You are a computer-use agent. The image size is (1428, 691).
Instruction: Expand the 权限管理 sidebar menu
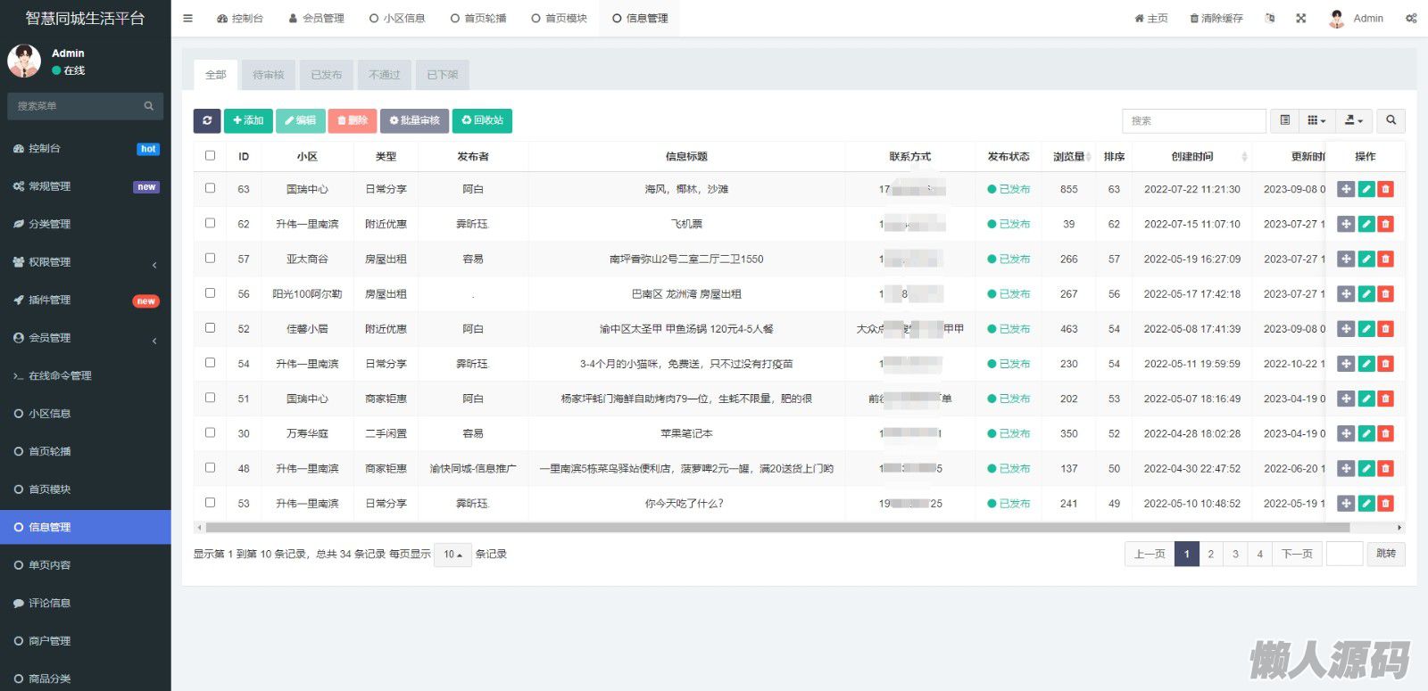[x=85, y=262]
